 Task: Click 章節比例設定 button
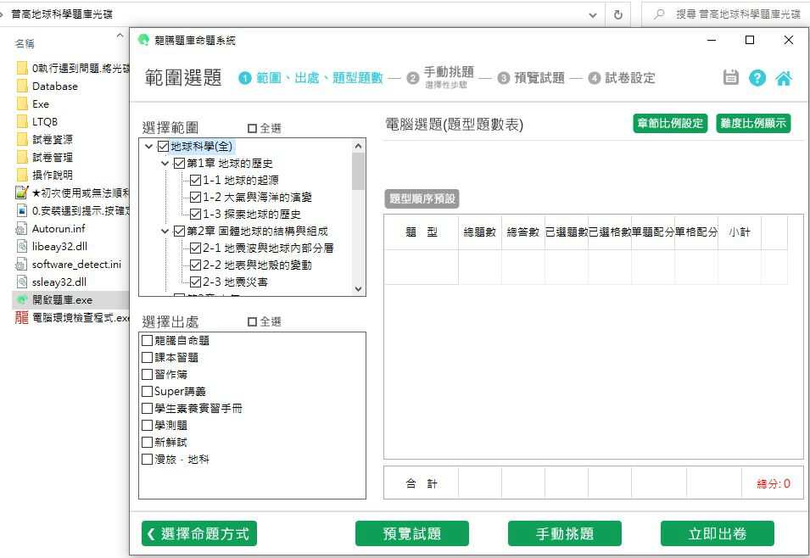coord(670,124)
